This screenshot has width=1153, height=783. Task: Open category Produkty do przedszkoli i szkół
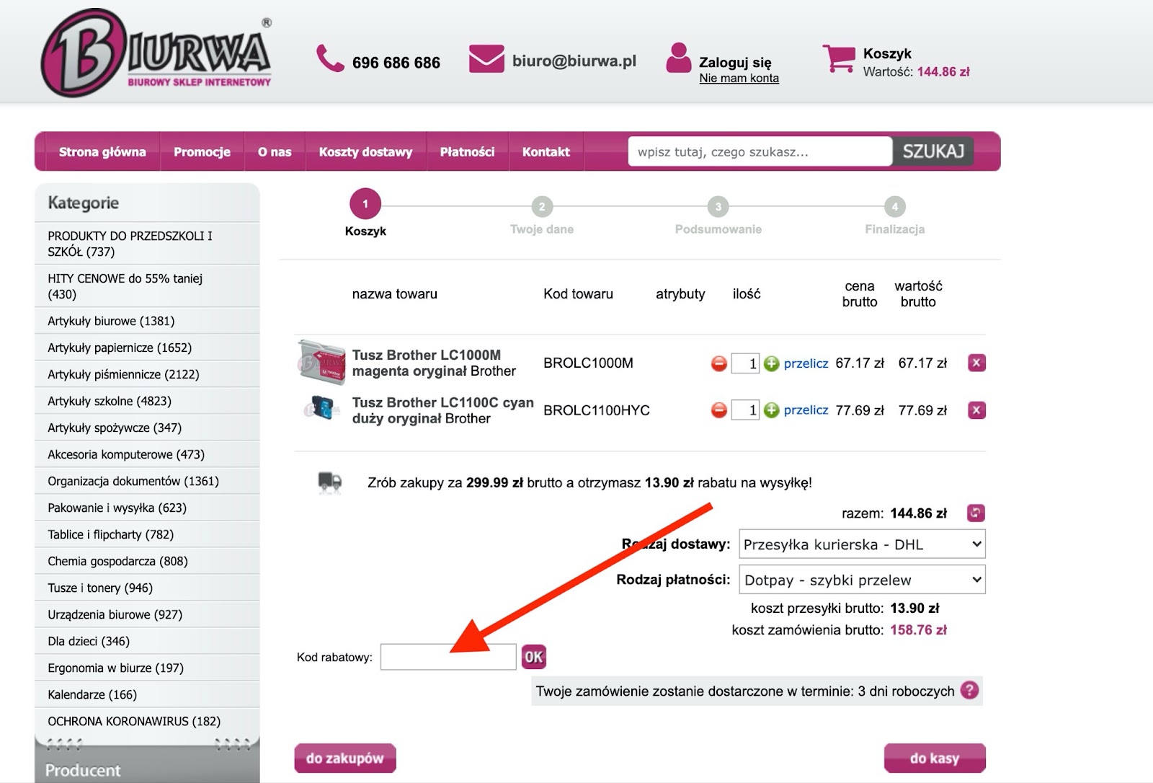[147, 244]
